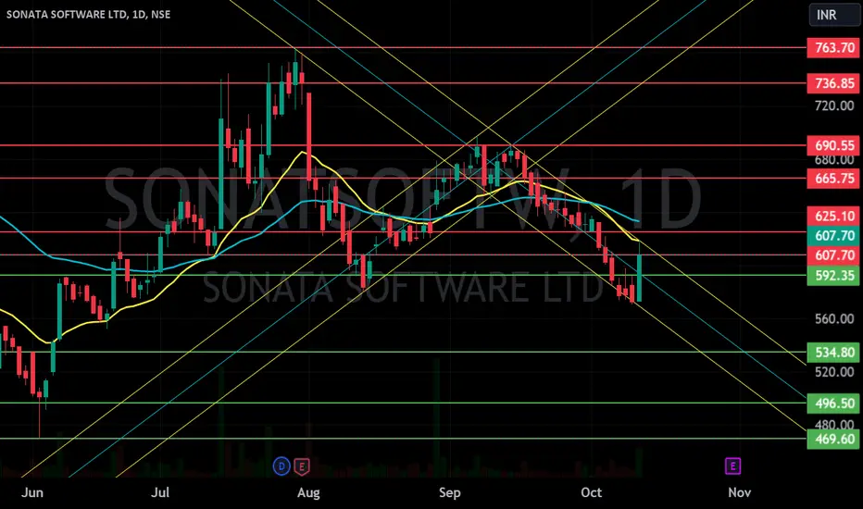The width and height of the screenshot is (863, 509).
Task: Select the 496.50 green price label
Action: (x=833, y=403)
